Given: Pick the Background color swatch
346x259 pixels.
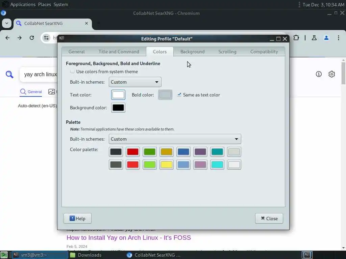Looking at the screenshot, I should tap(118, 108).
